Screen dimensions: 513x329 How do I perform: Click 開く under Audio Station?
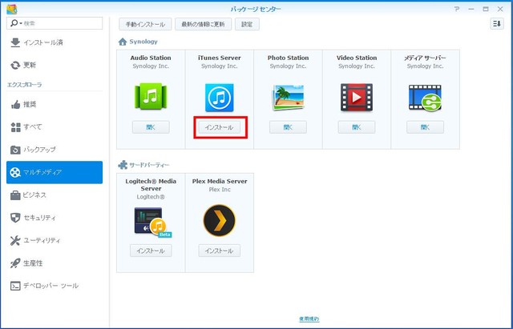click(151, 127)
